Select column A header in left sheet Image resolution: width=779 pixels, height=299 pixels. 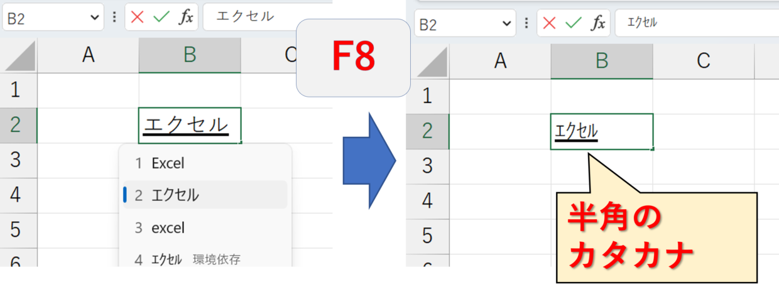tap(88, 55)
